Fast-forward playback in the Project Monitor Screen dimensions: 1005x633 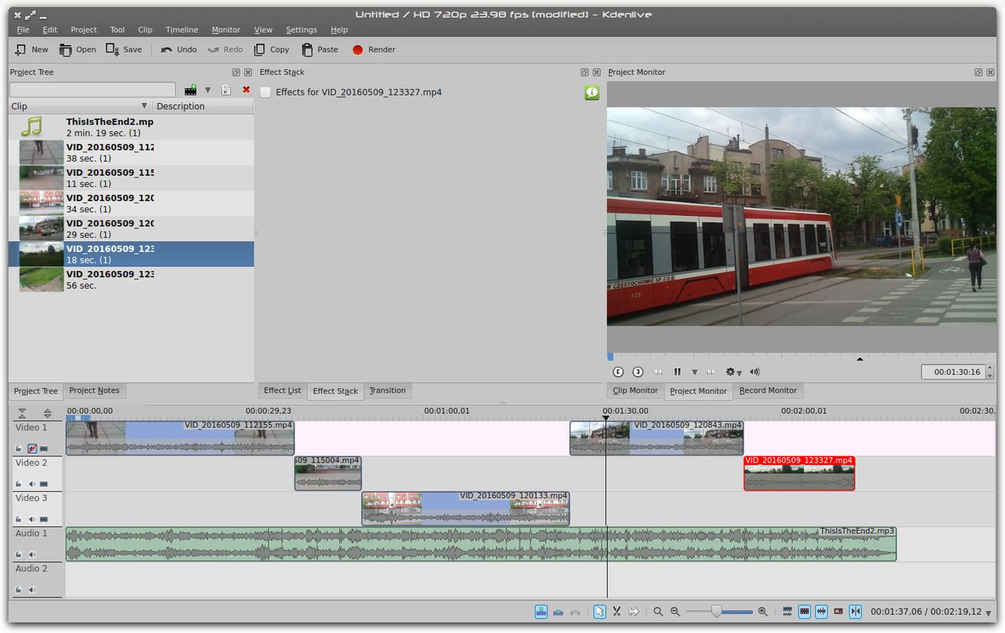point(711,371)
